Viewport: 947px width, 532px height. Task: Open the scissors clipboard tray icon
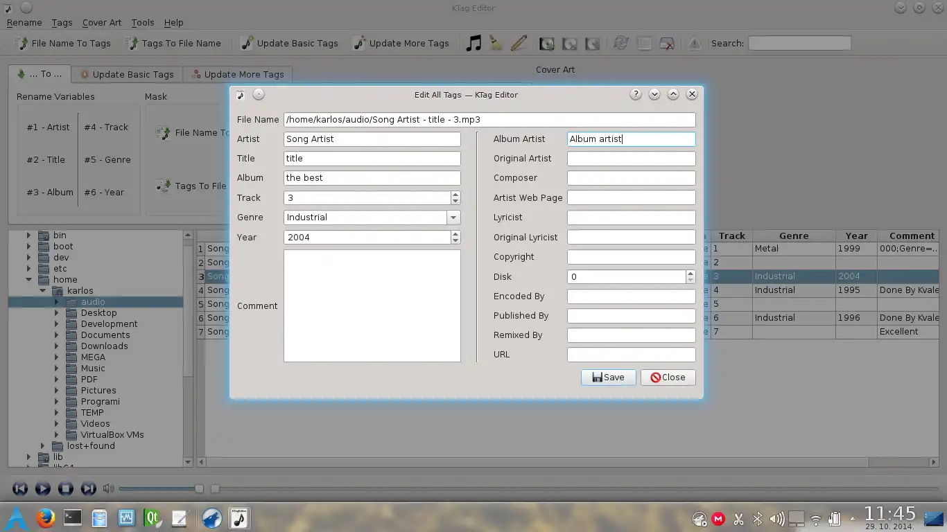coord(738,518)
